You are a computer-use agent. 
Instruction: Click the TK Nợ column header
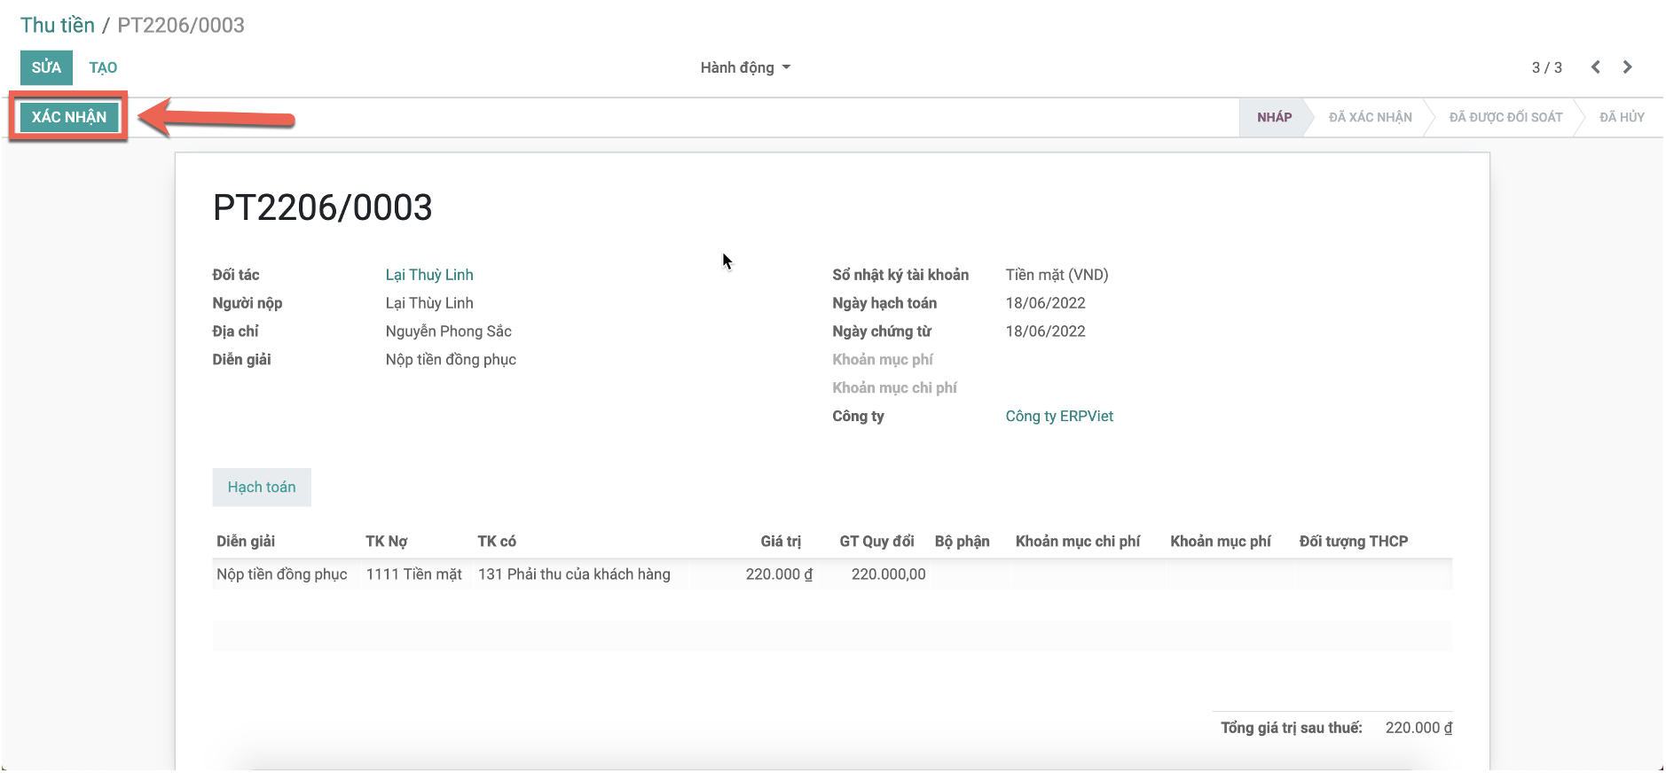tap(386, 542)
